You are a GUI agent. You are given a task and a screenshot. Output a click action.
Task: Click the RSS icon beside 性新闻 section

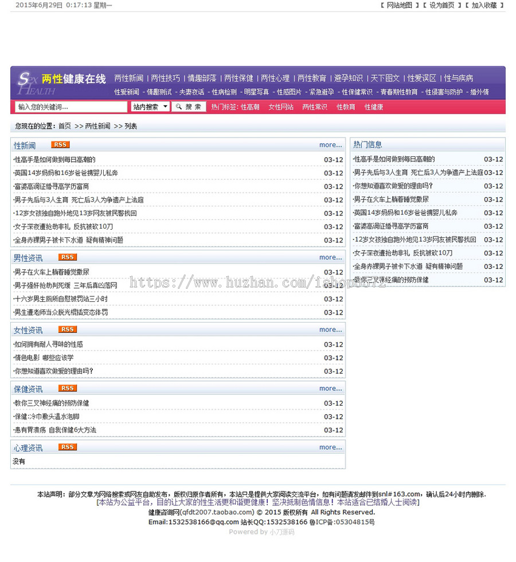pos(60,145)
